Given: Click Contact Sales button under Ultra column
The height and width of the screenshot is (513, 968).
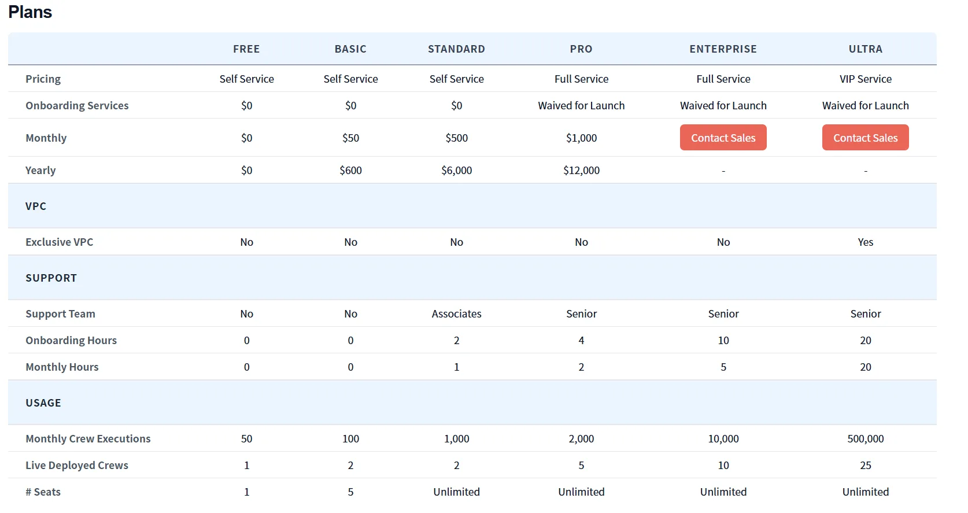Looking at the screenshot, I should [865, 138].
